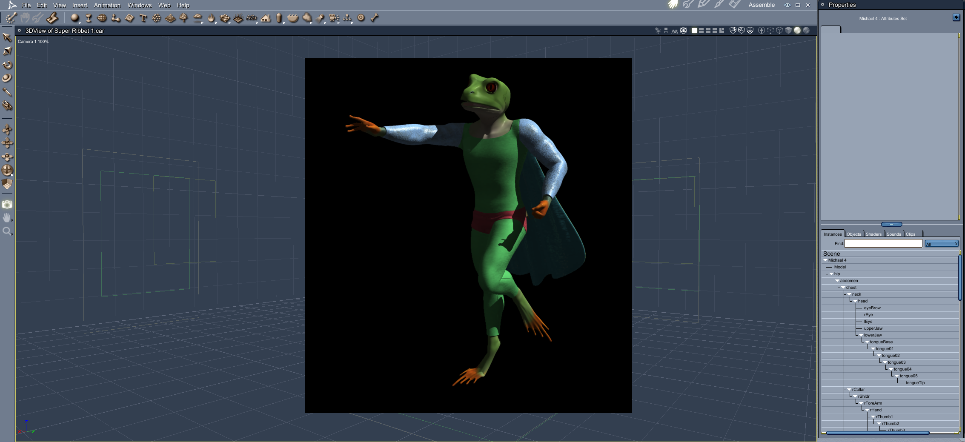This screenshot has height=442, width=965.
Task: Pick the Eyedropper tool
Action: [7, 92]
